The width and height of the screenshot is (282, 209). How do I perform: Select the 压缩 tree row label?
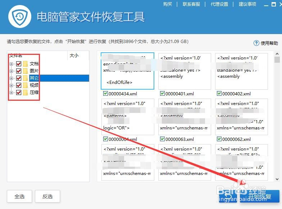pyautogui.click(x=34, y=92)
